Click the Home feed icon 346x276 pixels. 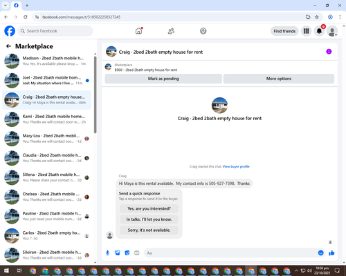pyautogui.click(x=138, y=31)
